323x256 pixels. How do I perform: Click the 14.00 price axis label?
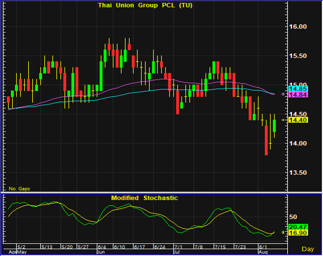tap(298, 144)
